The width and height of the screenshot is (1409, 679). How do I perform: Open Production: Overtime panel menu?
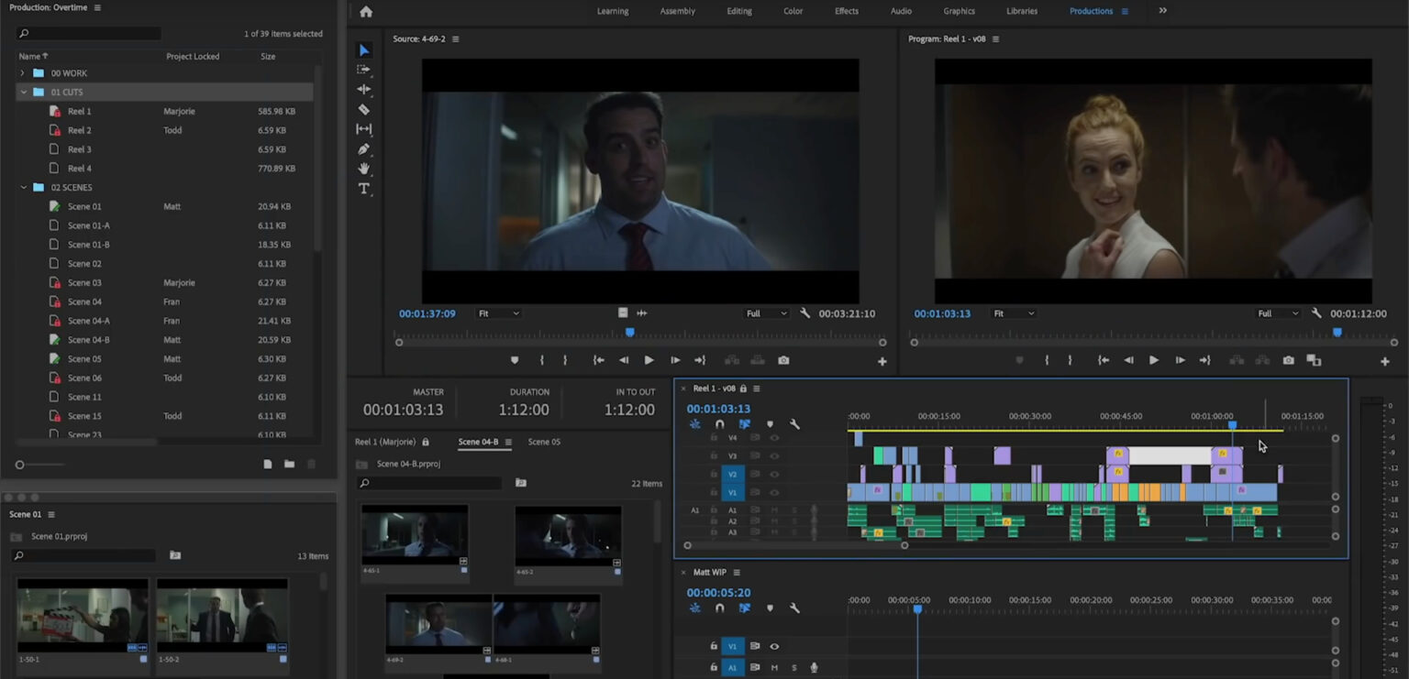tap(97, 7)
